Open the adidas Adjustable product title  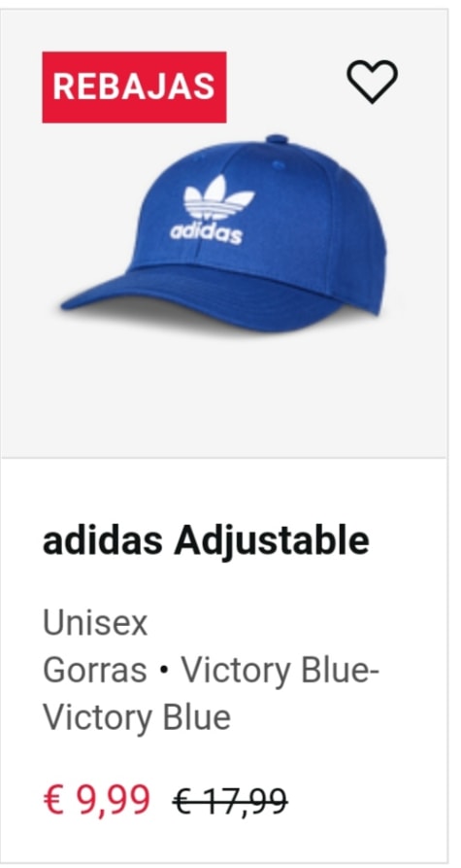pos(206,542)
